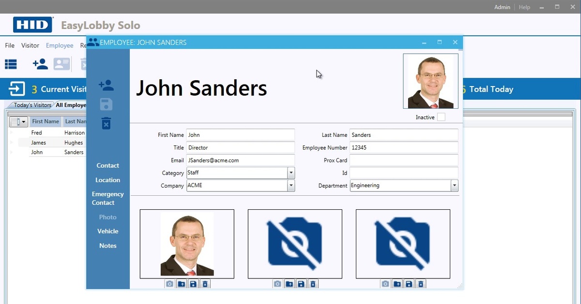Open the Notes section in sidebar

(x=107, y=246)
